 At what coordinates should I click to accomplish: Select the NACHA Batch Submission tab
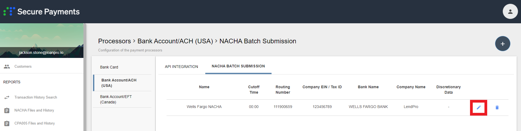[238, 66]
